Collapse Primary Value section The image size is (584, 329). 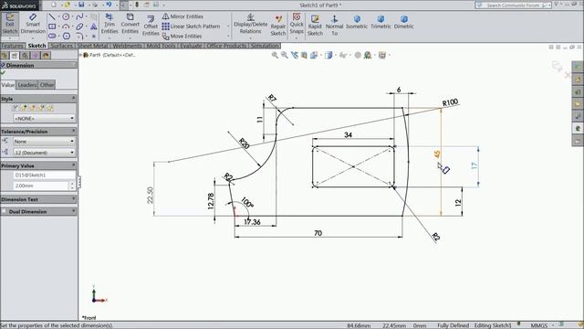(73, 164)
